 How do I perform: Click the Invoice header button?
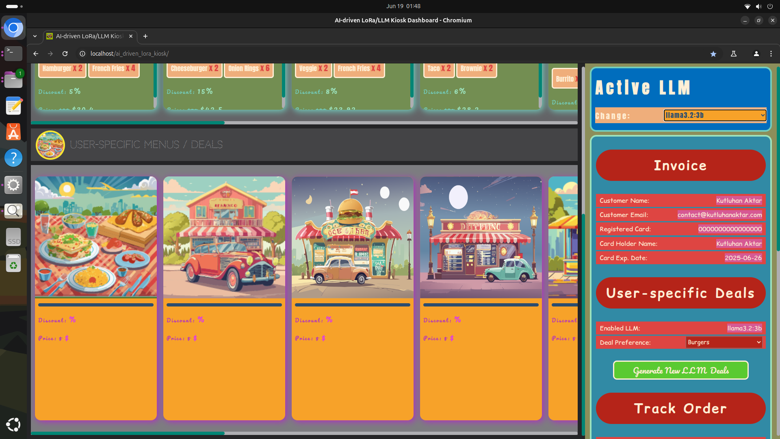click(680, 165)
